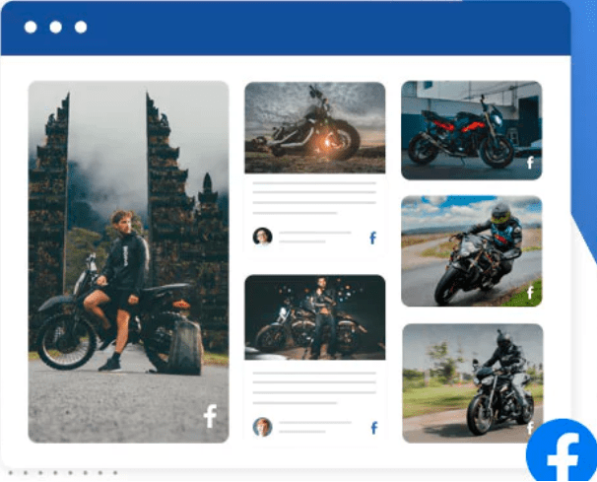
Task: Open author avatar on lower middle post
Action: click(x=262, y=427)
